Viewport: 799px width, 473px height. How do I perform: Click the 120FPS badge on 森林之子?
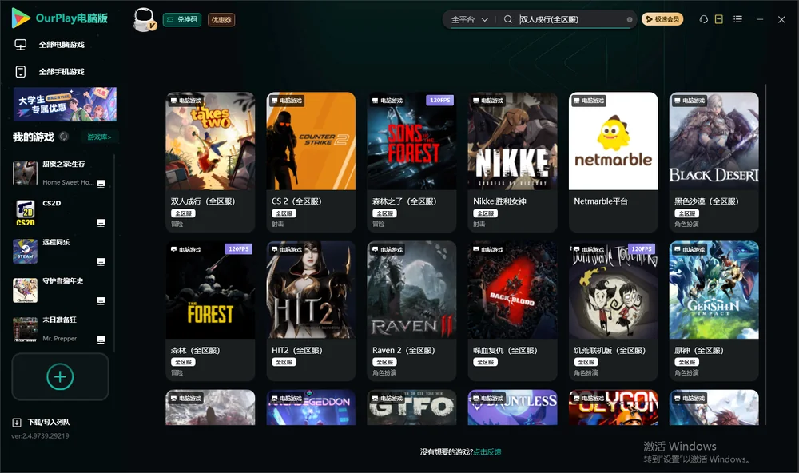click(439, 101)
